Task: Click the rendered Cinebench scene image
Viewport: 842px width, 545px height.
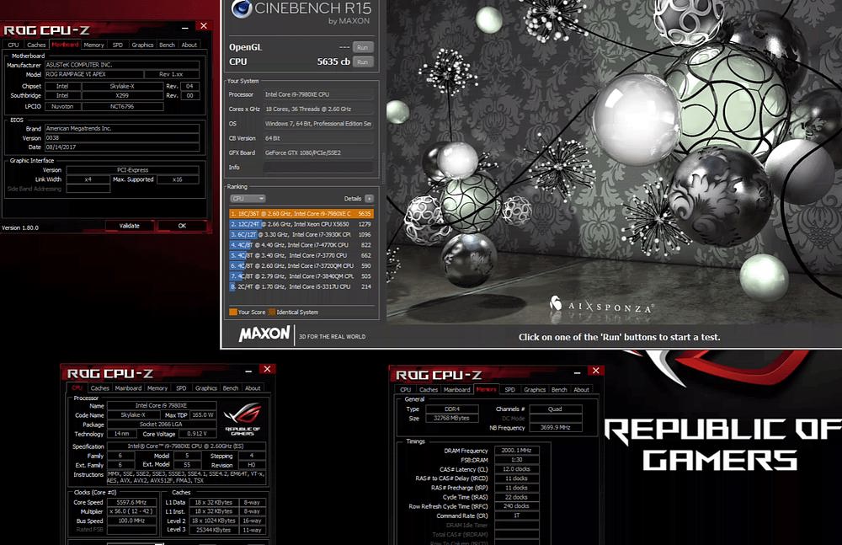Action: pos(614,161)
